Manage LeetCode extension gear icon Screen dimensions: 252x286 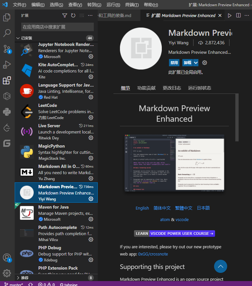(x=91, y=117)
